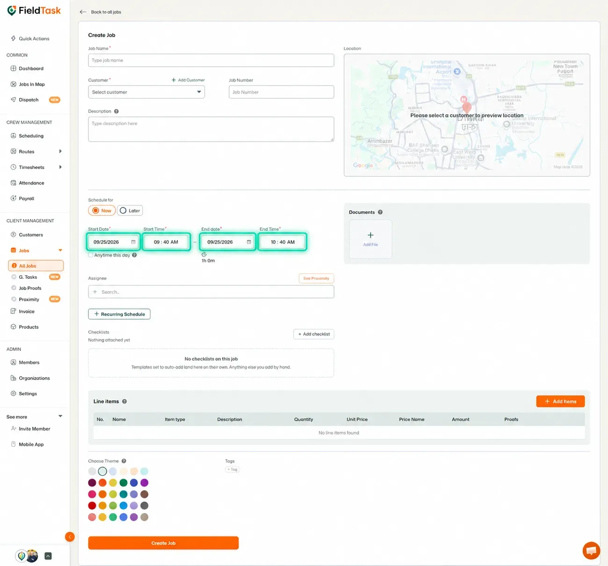Select the Later schedule option
The width and height of the screenshot is (608, 566).
[130, 210]
